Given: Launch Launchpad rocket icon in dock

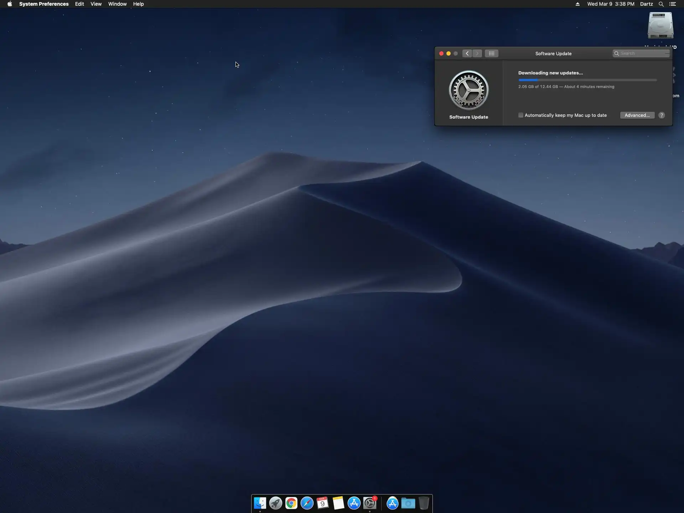Looking at the screenshot, I should coord(275,503).
